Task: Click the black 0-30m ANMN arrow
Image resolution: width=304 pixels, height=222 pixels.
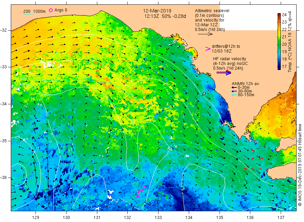Action: point(234,87)
